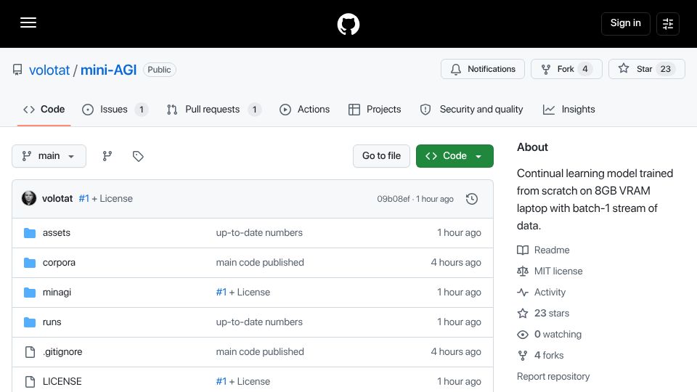Go to the Actions tab
Screen dimensions: 697x392
(x=304, y=110)
